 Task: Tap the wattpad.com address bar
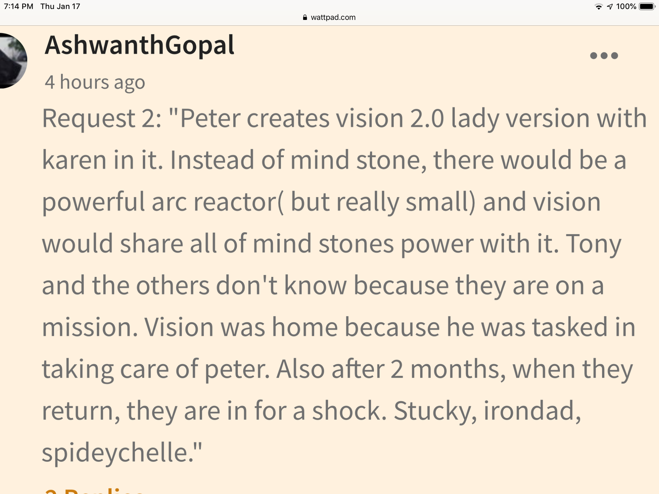coord(329,17)
